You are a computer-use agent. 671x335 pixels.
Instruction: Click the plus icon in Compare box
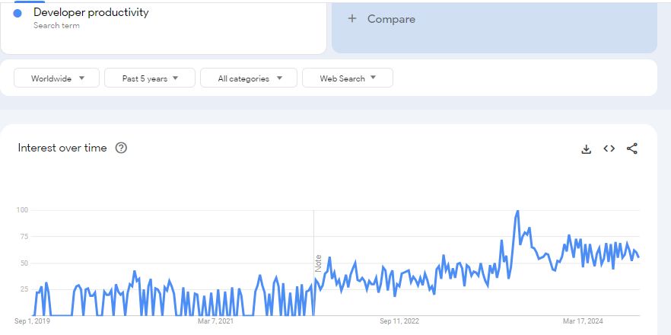(351, 19)
